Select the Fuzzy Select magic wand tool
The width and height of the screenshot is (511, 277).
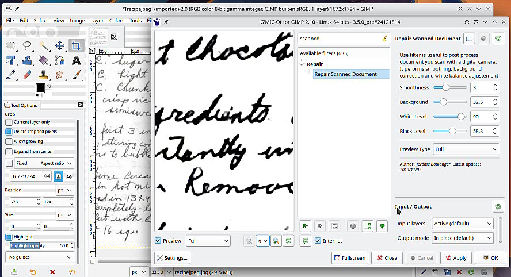43,45
